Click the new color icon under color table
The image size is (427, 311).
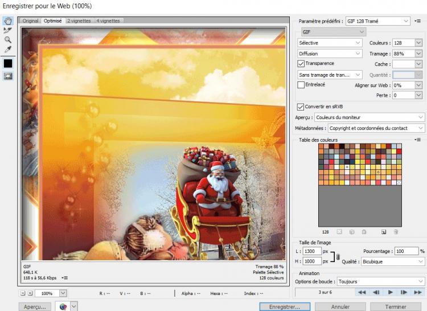384,232
